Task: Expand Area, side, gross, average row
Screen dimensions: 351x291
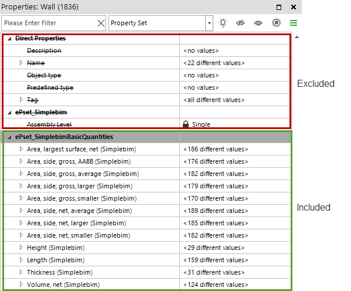Action: click(21, 174)
